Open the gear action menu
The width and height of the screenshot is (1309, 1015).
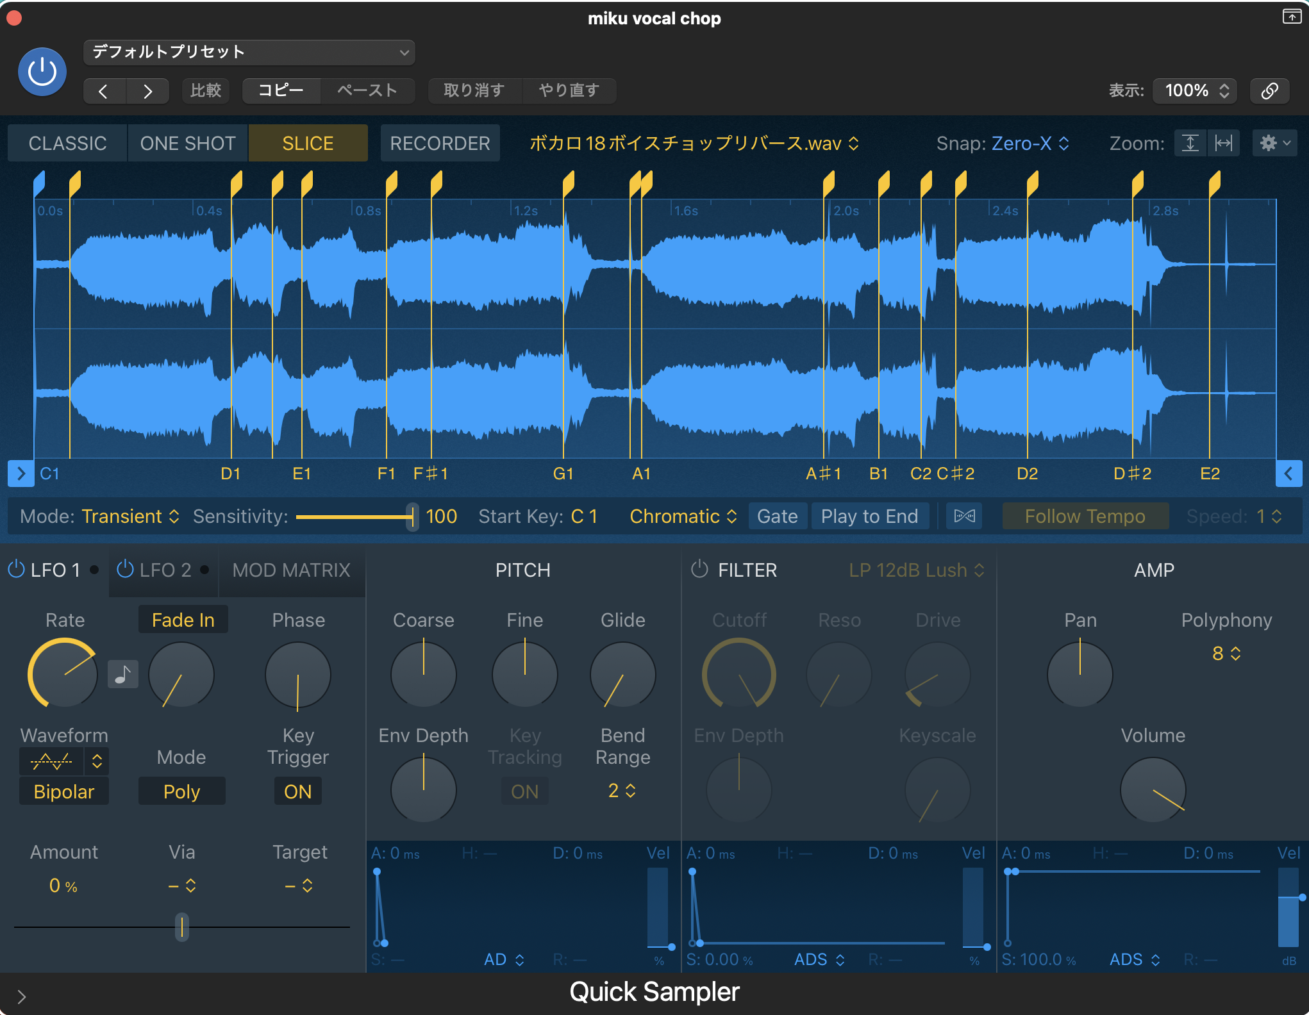tap(1275, 143)
